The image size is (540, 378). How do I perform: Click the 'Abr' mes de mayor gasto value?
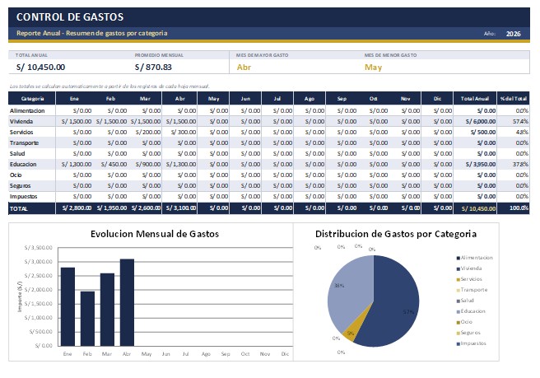(x=244, y=68)
